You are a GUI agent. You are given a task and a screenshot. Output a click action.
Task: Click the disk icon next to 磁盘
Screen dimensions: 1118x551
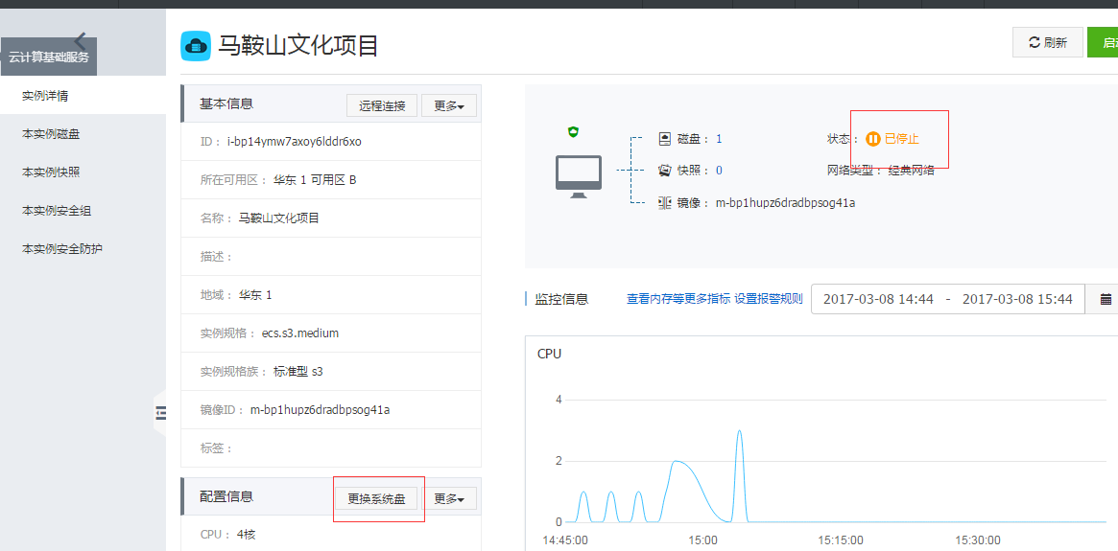coord(665,138)
